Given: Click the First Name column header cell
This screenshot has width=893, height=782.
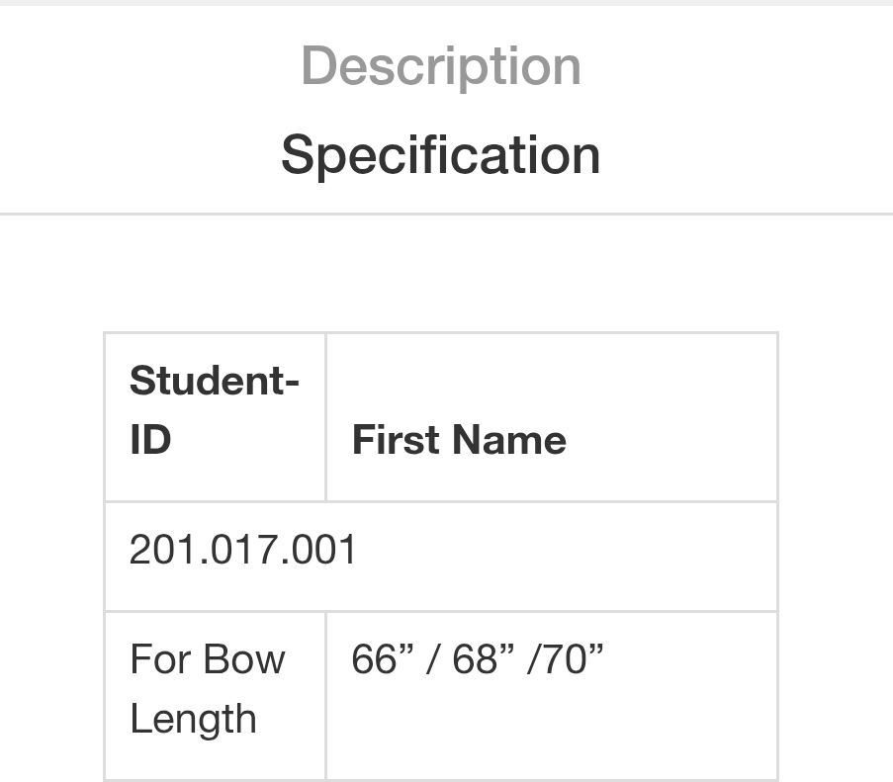Looking at the screenshot, I should tap(551, 417).
